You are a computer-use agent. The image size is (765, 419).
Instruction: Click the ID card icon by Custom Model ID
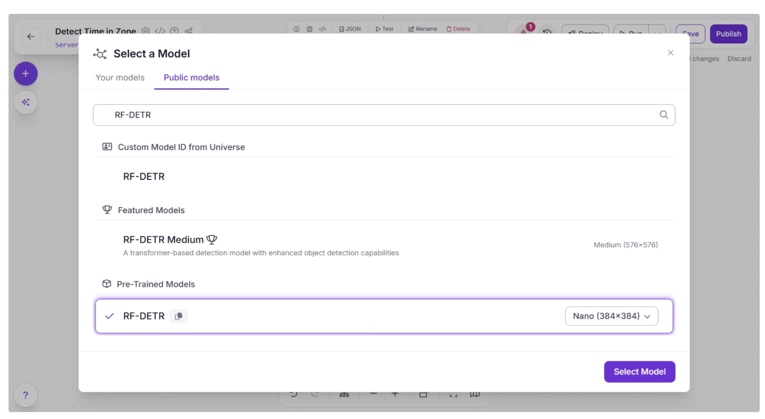tap(107, 147)
